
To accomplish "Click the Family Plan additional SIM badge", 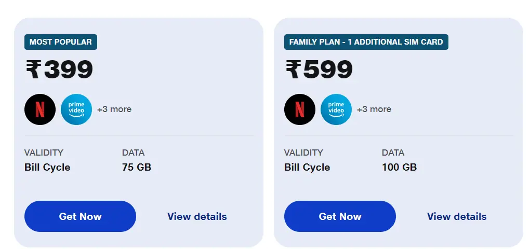I will (366, 42).
